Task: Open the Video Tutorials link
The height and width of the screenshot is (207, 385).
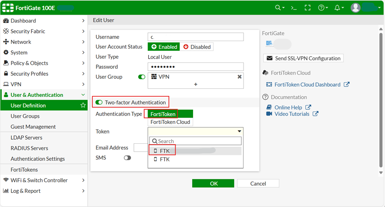Action: 292,114
